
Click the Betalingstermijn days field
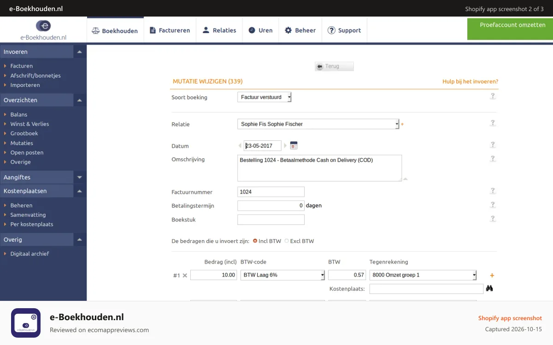coord(271,206)
